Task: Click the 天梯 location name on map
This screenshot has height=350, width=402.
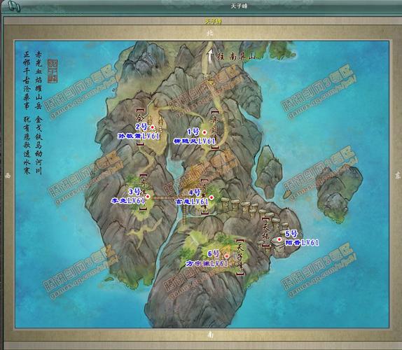Action: coord(266,232)
